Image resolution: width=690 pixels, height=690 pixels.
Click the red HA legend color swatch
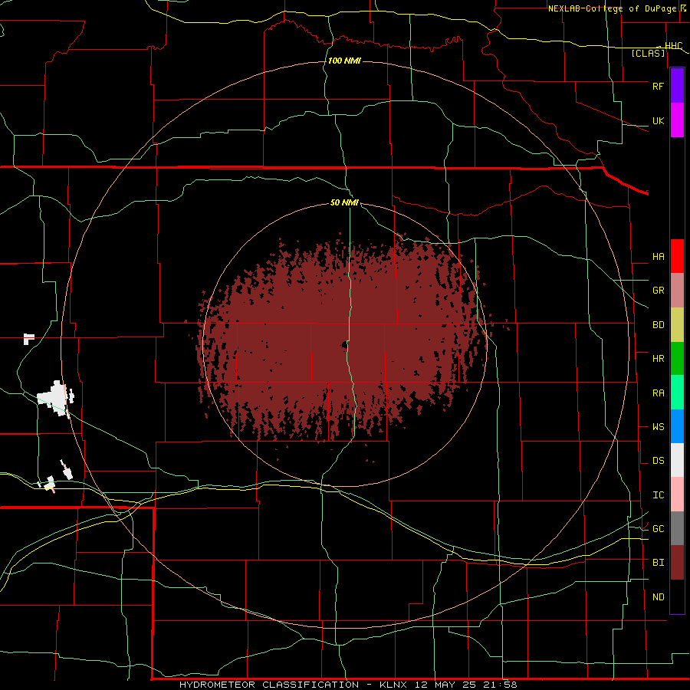click(677, 256)
